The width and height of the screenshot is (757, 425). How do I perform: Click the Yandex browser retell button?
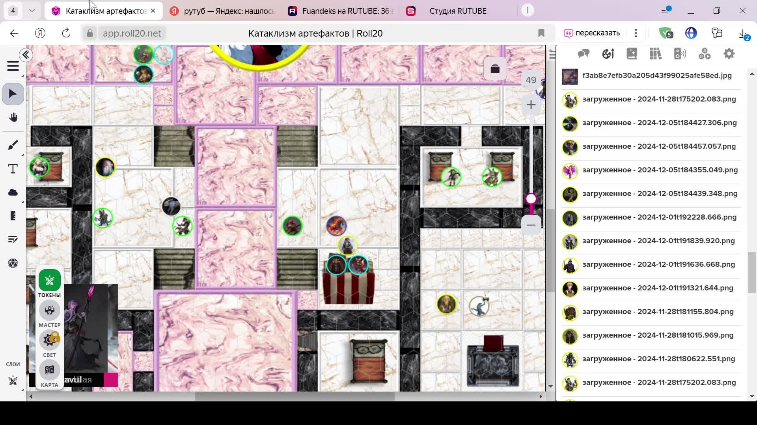pyautogui.click(x=592, y=33)
